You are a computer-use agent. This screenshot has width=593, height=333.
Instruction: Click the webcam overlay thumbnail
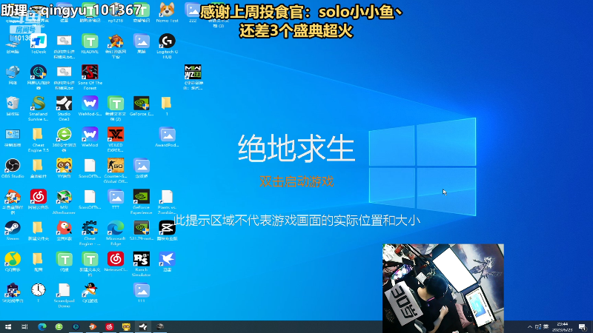(x=443, y=289)
